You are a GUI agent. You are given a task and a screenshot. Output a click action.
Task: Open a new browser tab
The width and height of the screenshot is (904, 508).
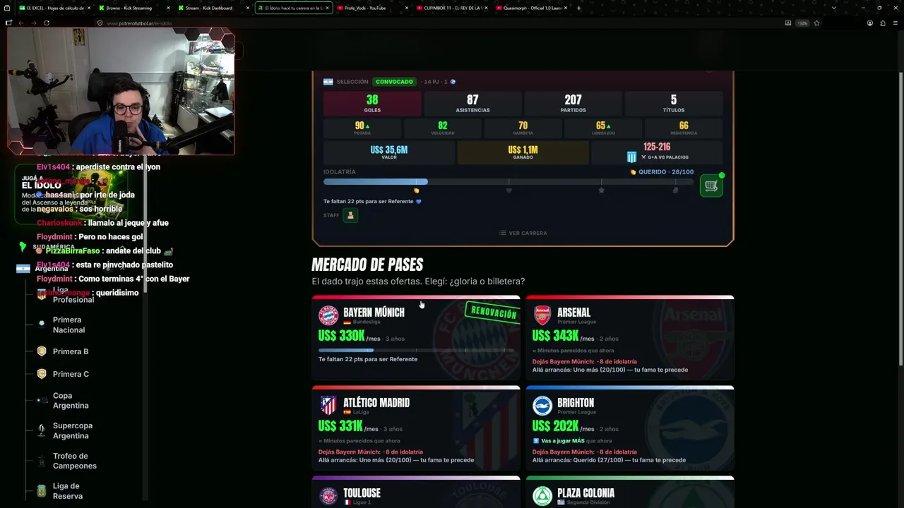pyautogui.click(x=579, y=8)
